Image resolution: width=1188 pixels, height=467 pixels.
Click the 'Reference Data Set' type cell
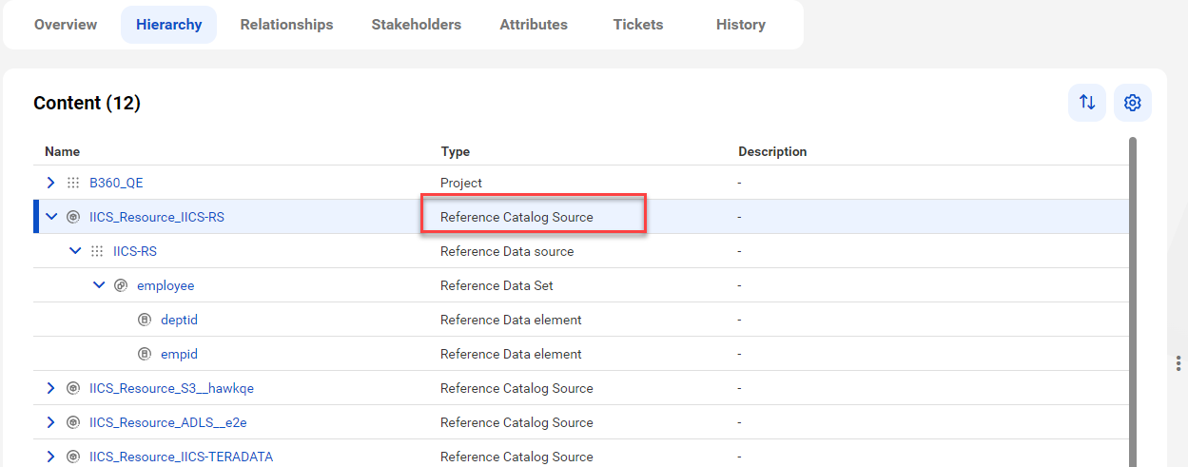point(497,285)
